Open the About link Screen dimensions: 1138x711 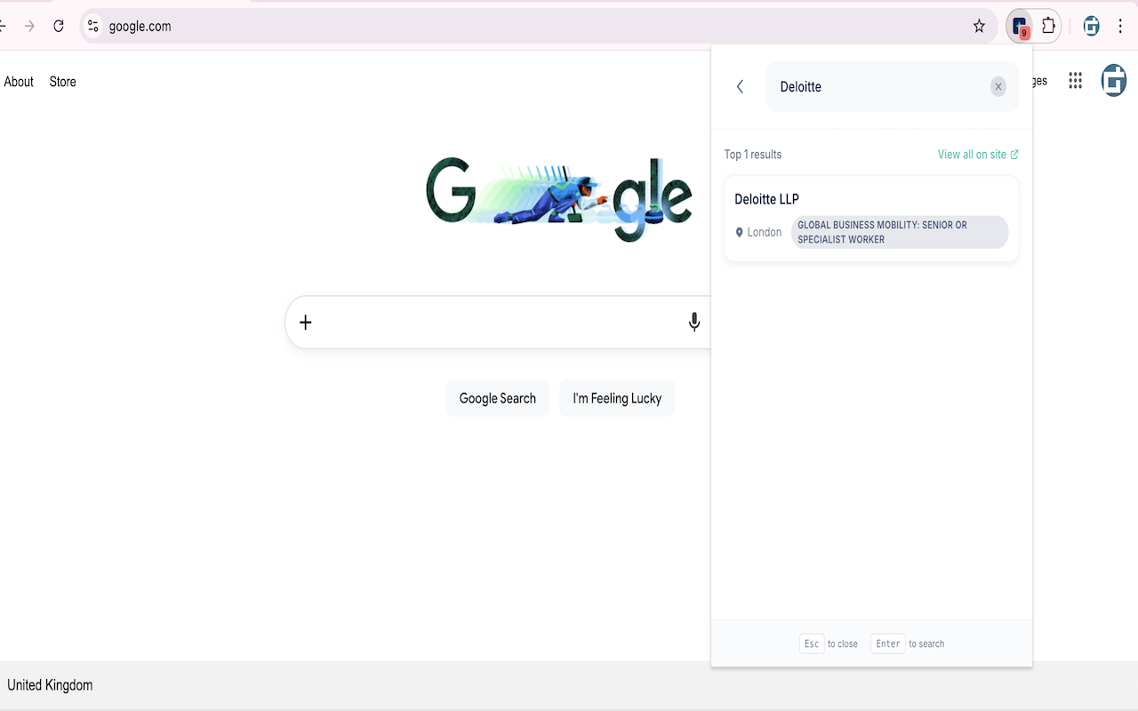[x=19, y=82]
